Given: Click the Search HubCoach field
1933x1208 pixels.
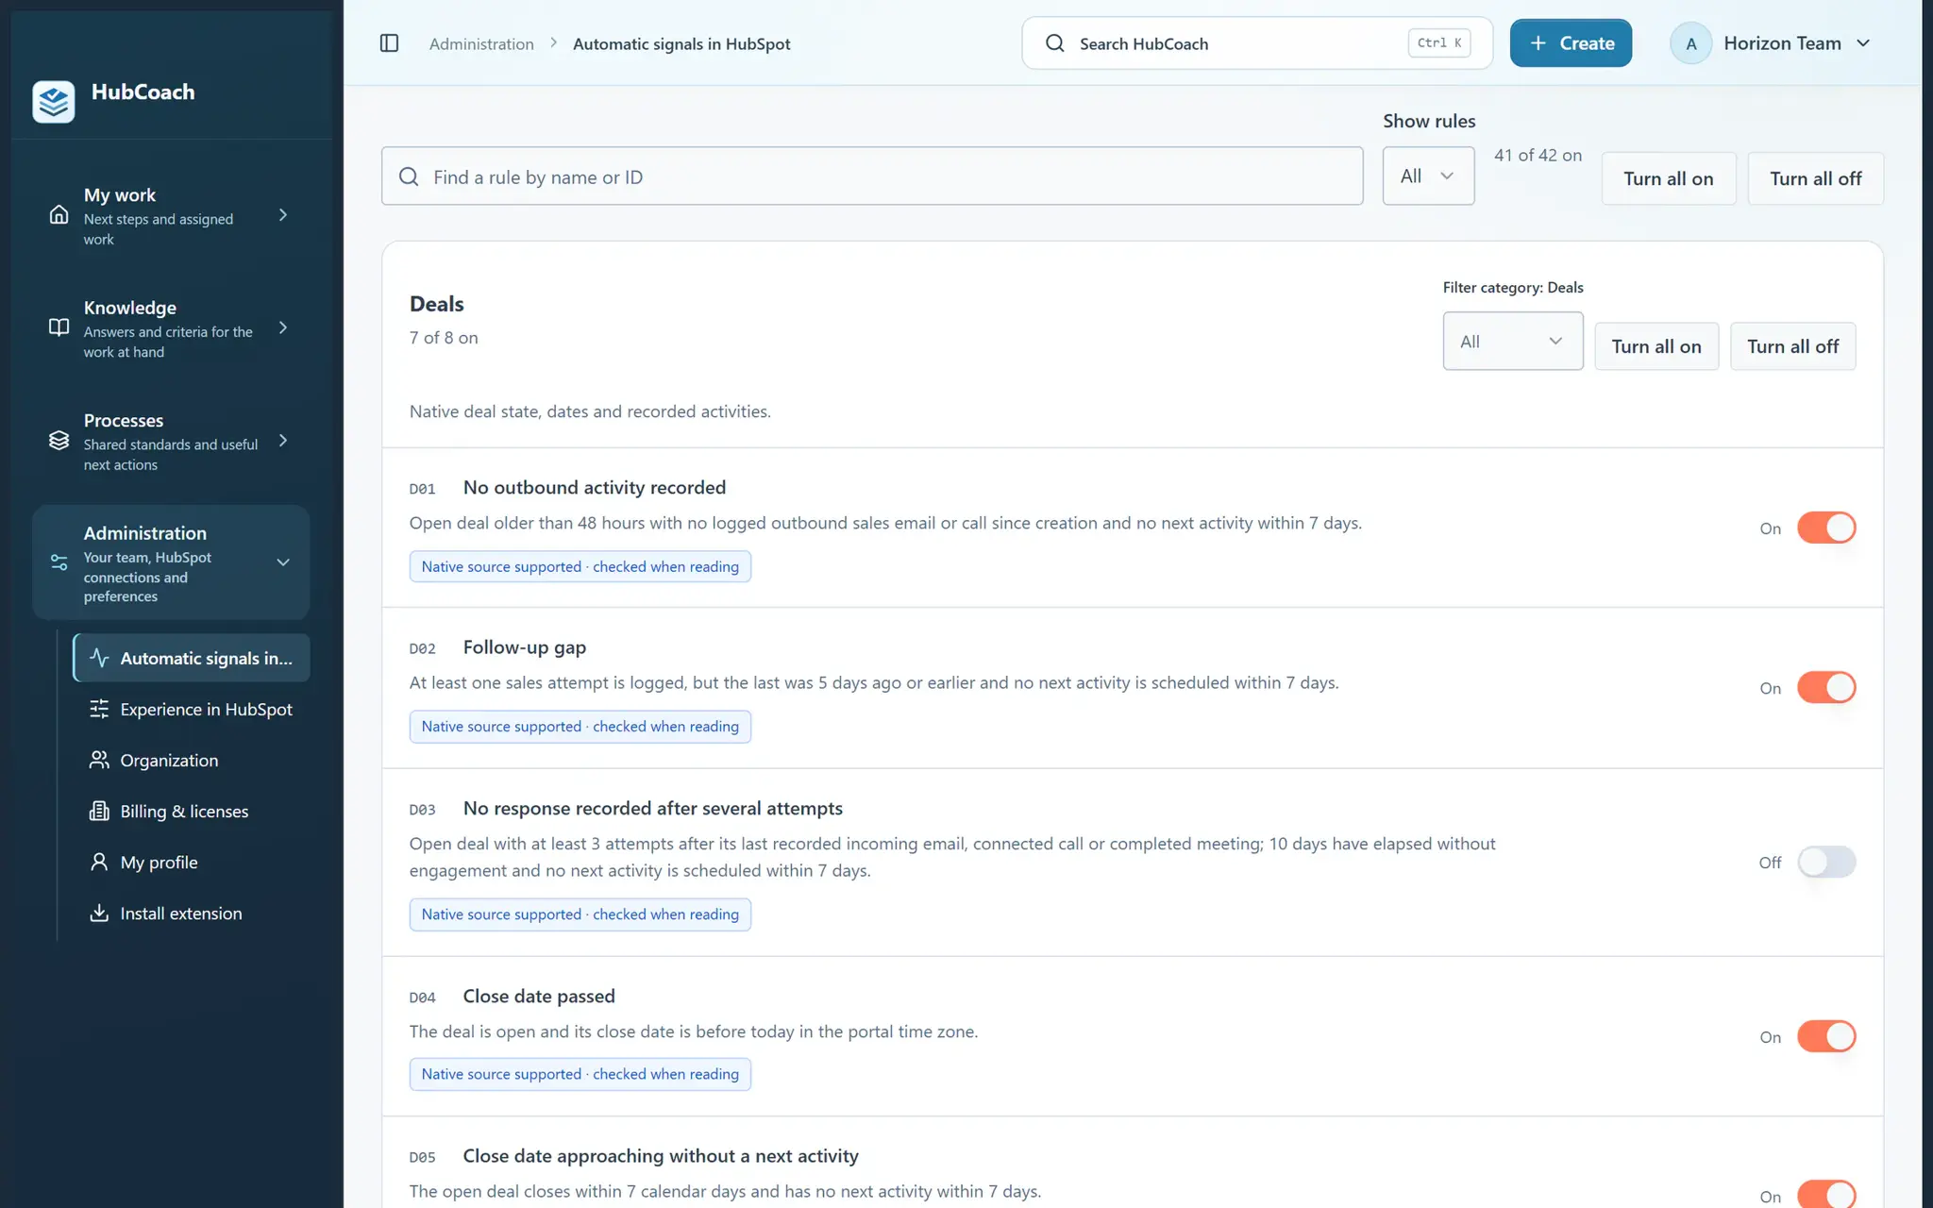Looking at the screenshot, I should (1257, 43).
